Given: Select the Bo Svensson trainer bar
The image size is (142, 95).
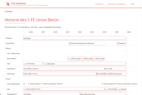Looking at the screenshot, I should 107,74.
